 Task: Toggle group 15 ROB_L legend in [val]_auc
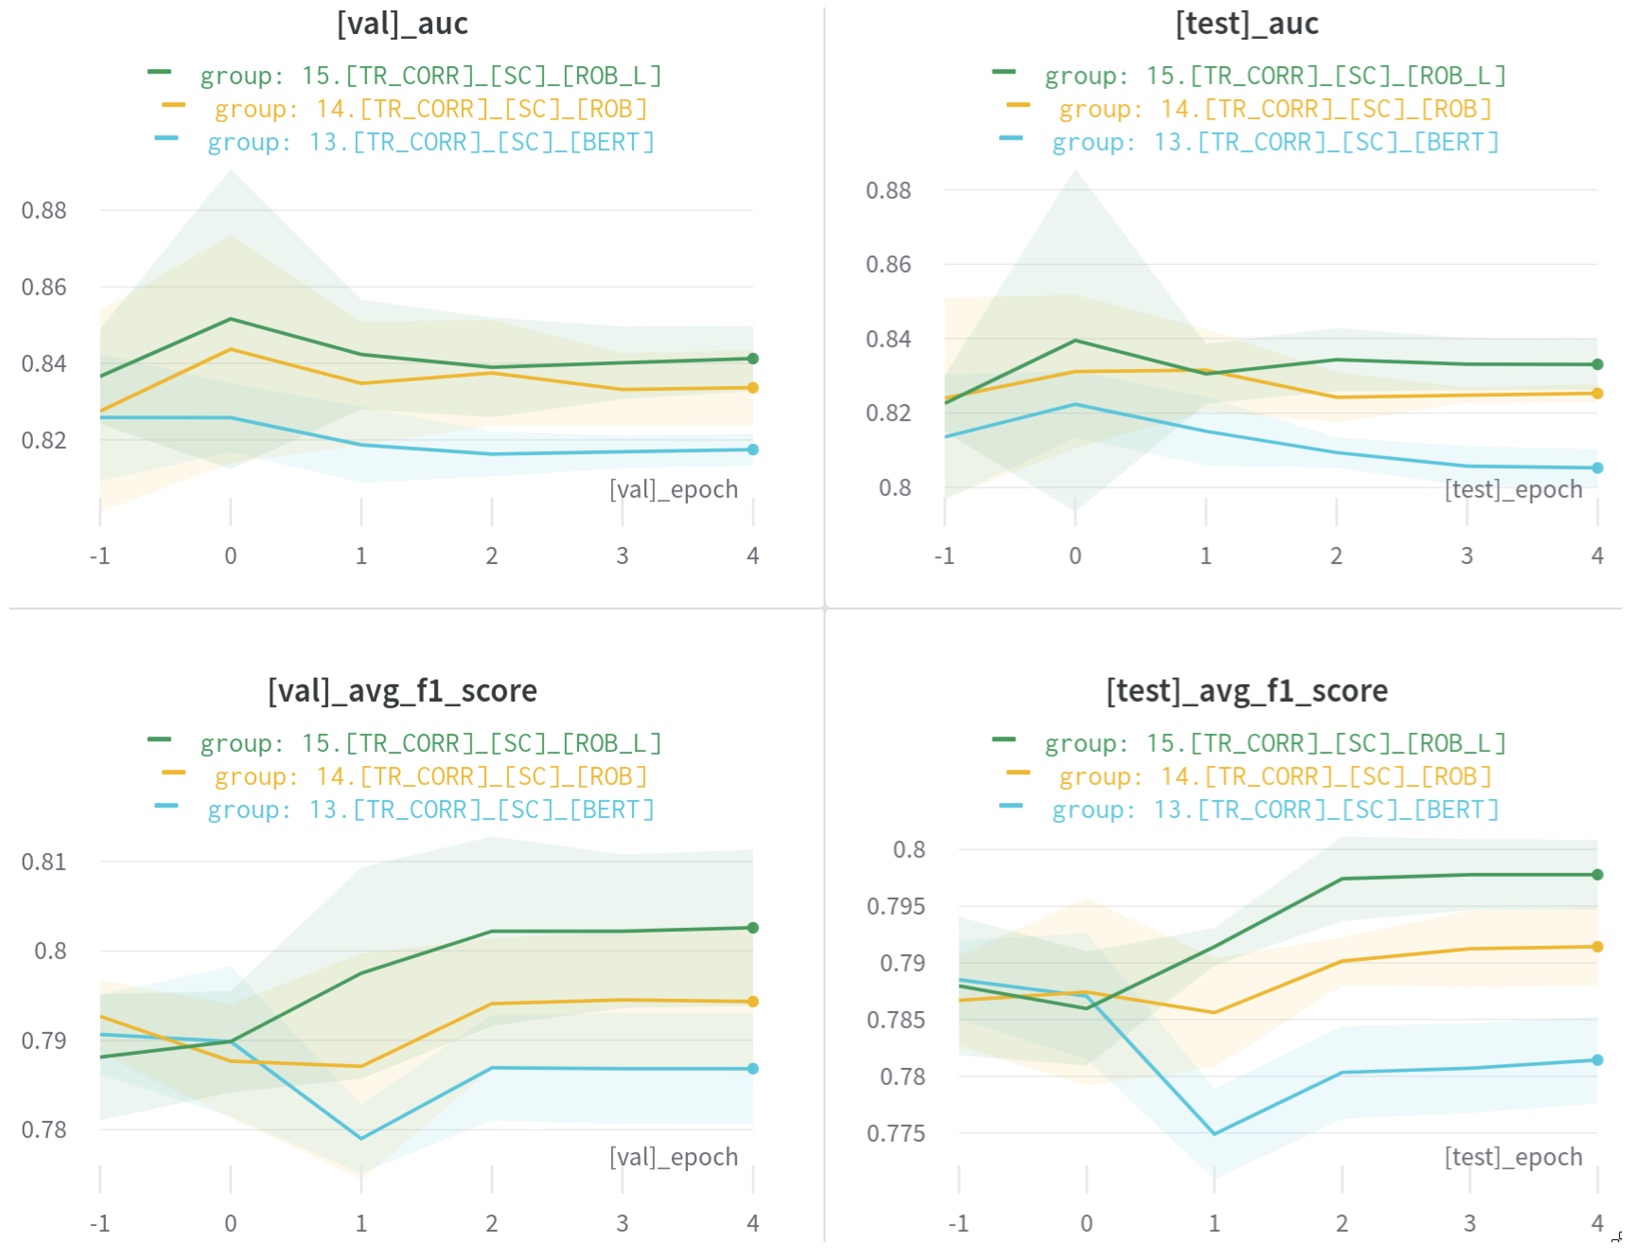[x=431, y=76]
